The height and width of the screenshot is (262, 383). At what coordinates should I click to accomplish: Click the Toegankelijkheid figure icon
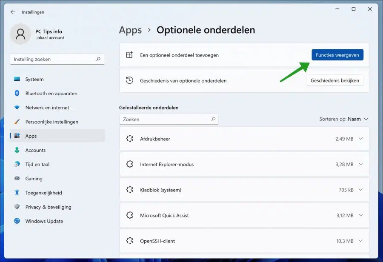(x=17, y=192)
